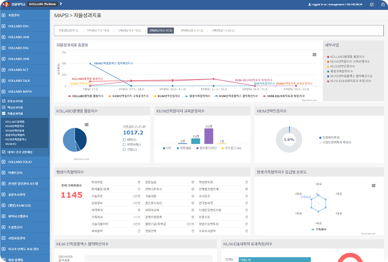Click the 1.6% donut chart center
The height and width of the screenshot is (262, 388).
click(289, 139)
